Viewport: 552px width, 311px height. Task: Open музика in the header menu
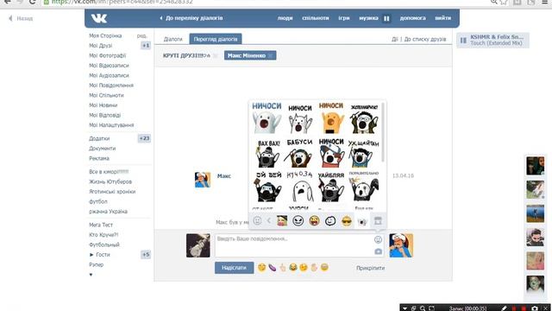pos(368,18)
